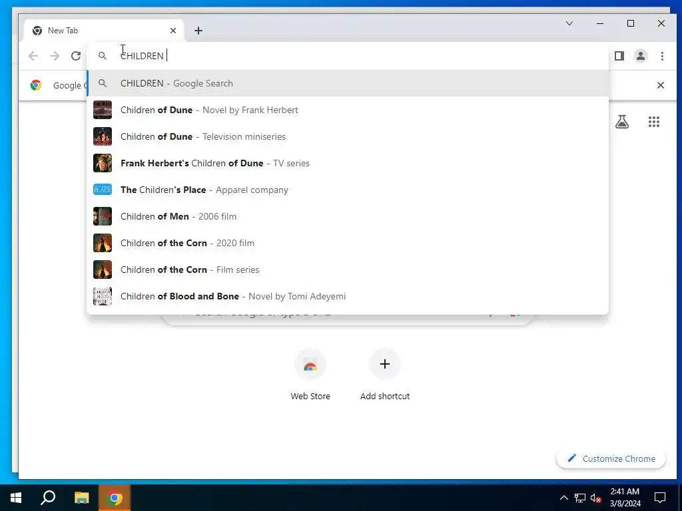The image size is (682, 511).
Task: Dismiss the Google Chrome infobar
Action: click(660, 85)
